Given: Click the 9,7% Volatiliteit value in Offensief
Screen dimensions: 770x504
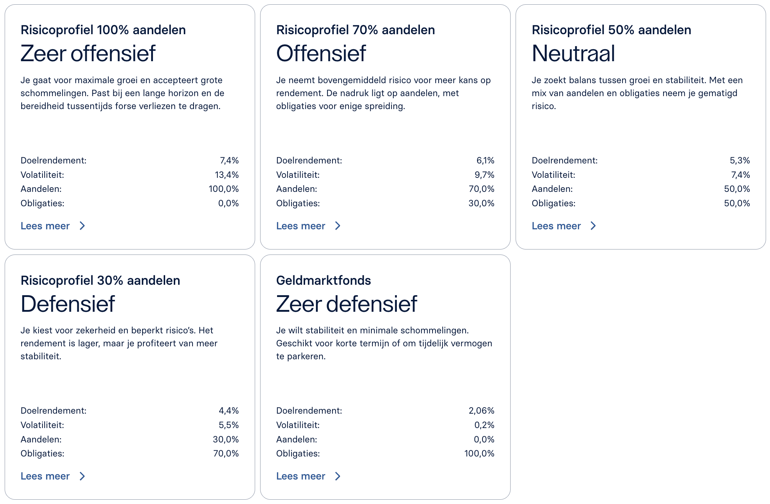Looking at the screenshot, I should 484,175.
